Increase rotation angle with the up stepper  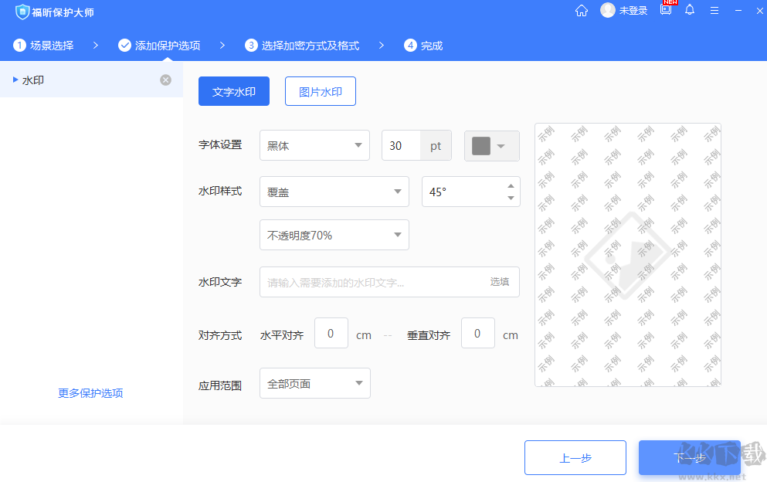(x=511, y=185)
